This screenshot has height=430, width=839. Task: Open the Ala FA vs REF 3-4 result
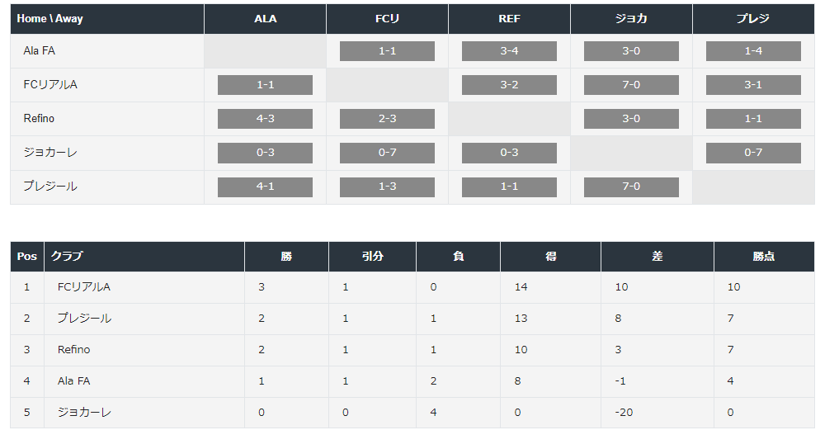[509, 51]
